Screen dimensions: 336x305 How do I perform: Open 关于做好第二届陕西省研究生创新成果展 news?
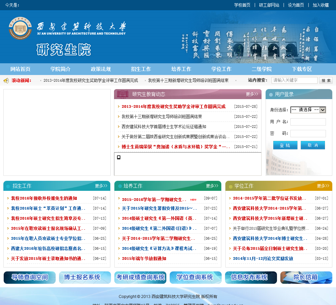tap(175, 137)
